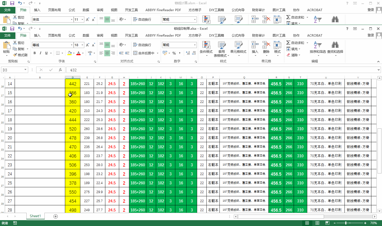Click Merge and Center (合并后居中)
The width and height of the screenshot is (382, 226).
click(144, 53)
